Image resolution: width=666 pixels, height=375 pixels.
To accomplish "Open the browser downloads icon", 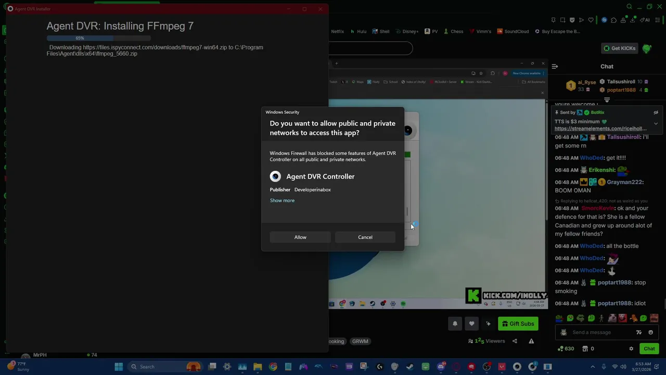I will coord(632,20).
